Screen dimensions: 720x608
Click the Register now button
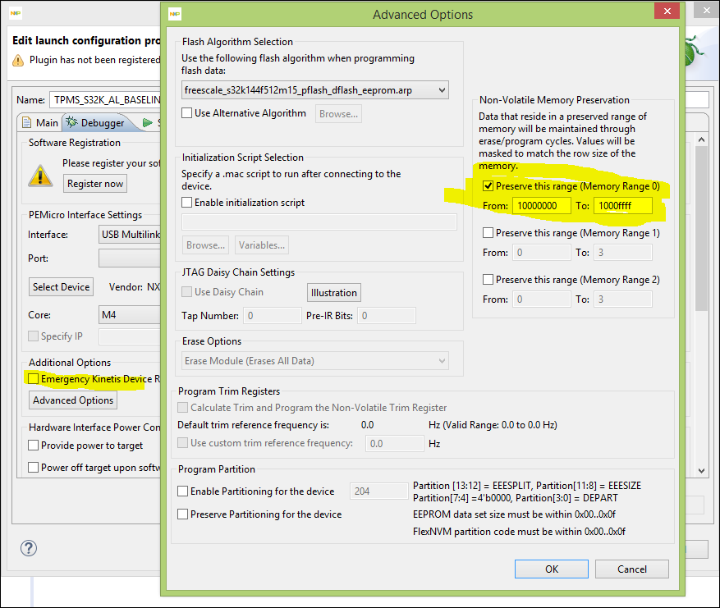click(x=95, y=184)
